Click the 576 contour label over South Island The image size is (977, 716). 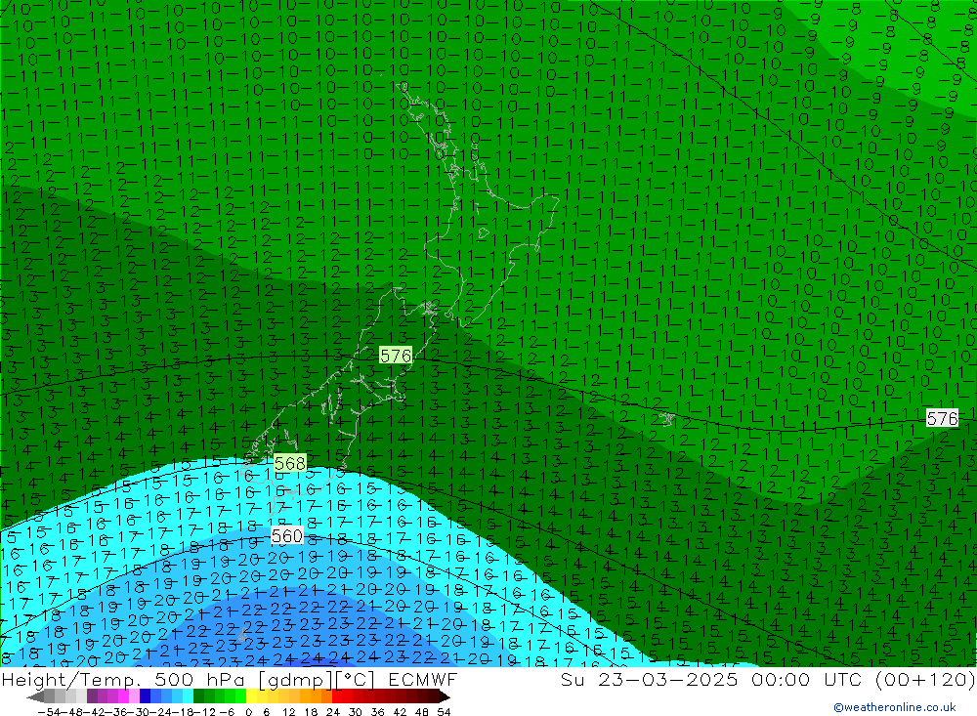396,356
